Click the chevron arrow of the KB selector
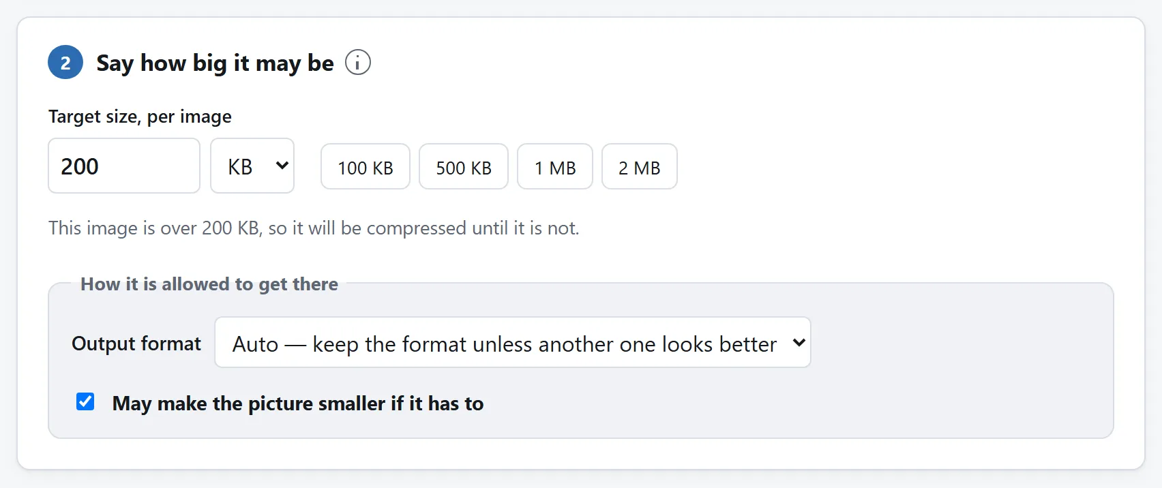The height and width of the screenshot is (488, 1162). pos(282,166)
